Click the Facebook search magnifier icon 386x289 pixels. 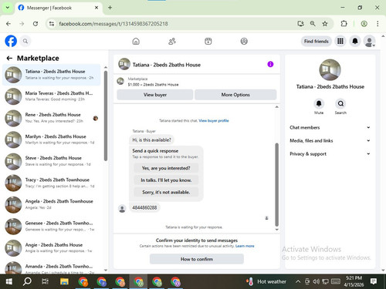25,41
